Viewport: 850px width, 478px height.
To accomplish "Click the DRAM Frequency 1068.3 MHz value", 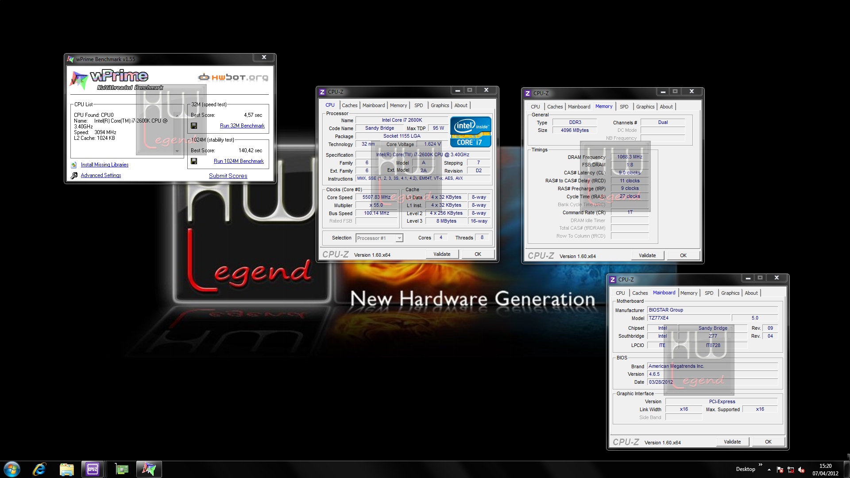I will pyautogui.click(x=630, y=157).
